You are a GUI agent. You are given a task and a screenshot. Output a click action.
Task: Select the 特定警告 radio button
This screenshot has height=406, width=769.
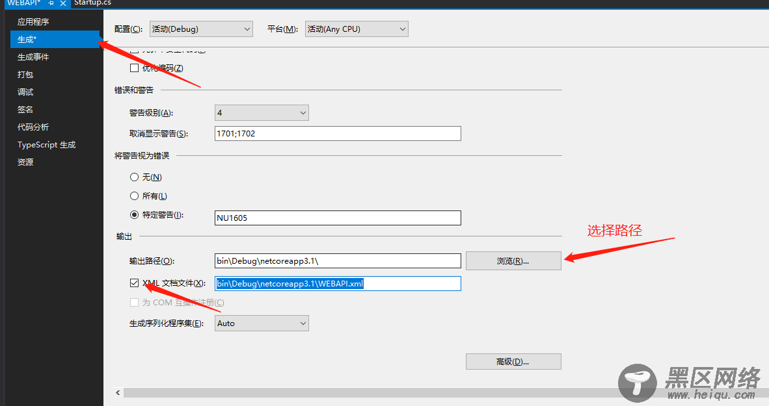pos(135,214)
